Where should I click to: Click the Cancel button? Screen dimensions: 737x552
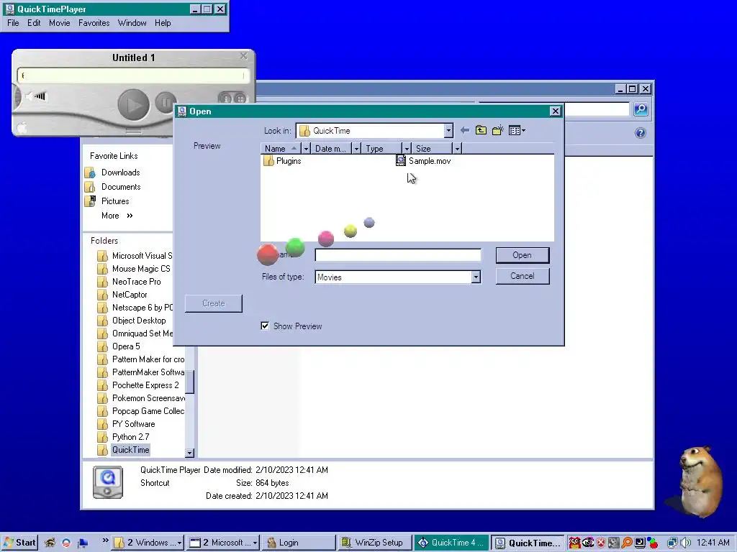[x=523, y=276]
